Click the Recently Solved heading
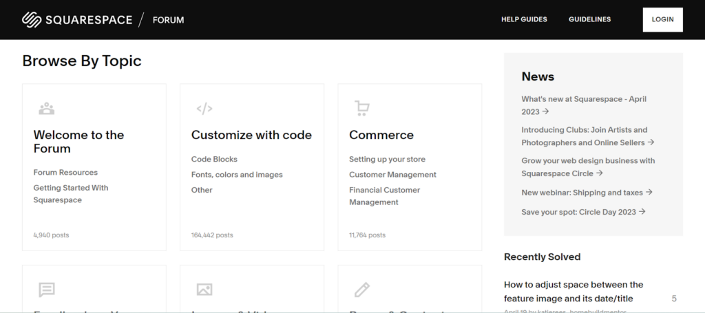This screenshot has height=313, width=705. [x=543, y=257]
